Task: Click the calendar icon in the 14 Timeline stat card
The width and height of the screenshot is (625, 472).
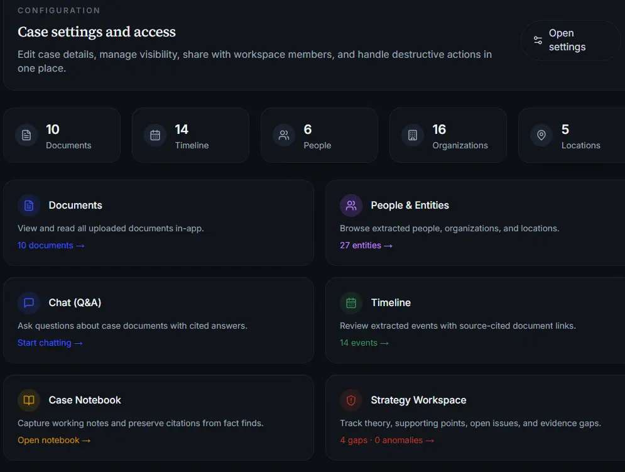Action: (x=155, y=135)
